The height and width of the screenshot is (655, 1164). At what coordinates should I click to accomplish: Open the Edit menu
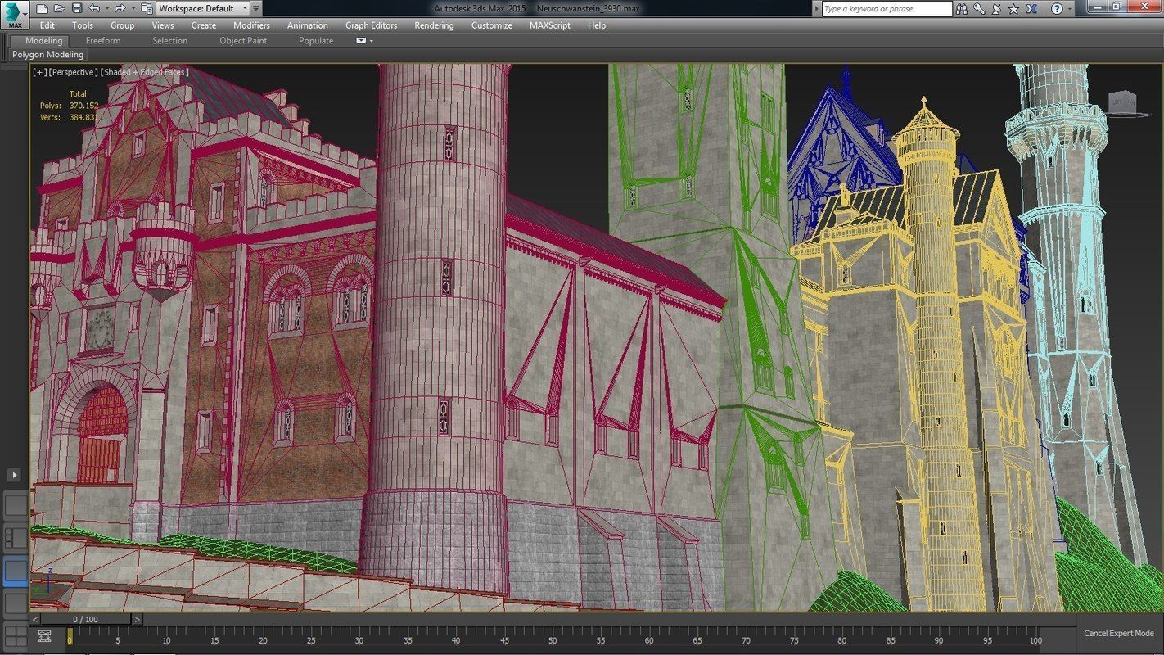47,25
